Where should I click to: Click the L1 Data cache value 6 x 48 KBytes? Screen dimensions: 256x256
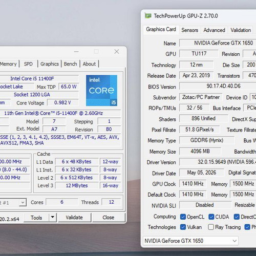[77, 162]
